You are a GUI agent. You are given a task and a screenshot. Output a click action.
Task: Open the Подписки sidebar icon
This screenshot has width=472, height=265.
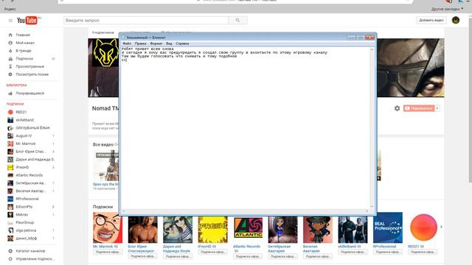pyautogui.click(x=10, y=59)
